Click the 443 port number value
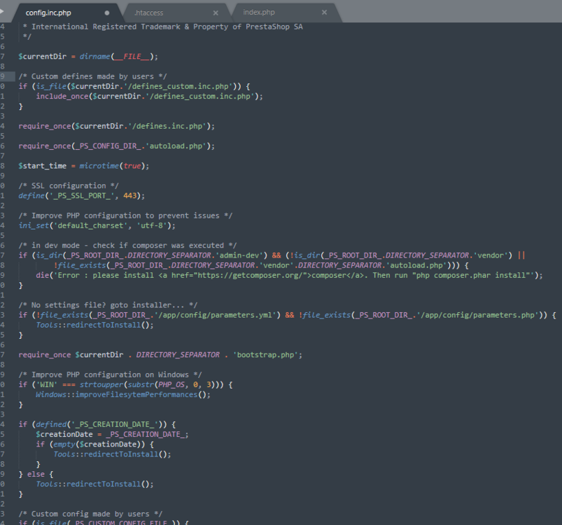The width and height of the screenshot is (562, 525). (x=129, y=196)
